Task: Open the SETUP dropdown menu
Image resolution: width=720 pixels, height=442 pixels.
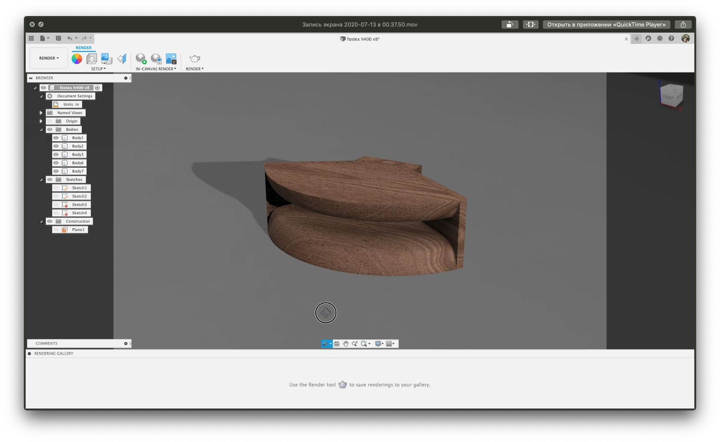Action: point(98,69)
